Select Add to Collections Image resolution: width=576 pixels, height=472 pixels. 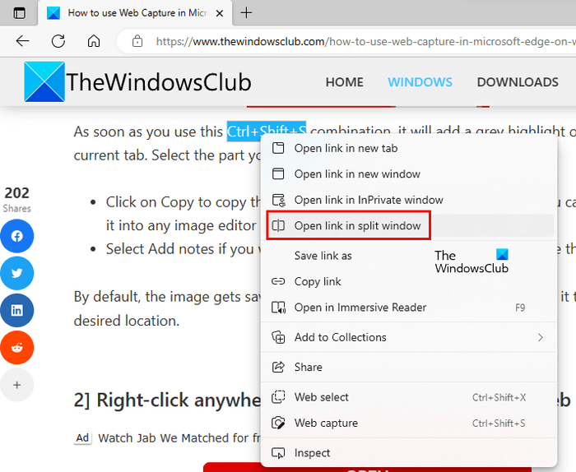[x=408, y=337]
